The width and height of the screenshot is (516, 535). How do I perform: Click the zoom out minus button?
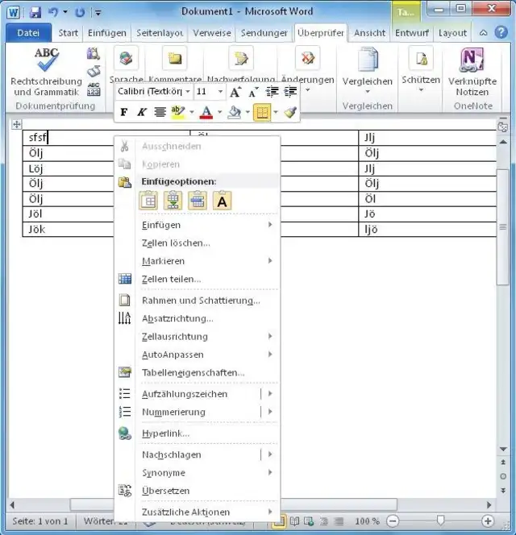coord(393,521)
